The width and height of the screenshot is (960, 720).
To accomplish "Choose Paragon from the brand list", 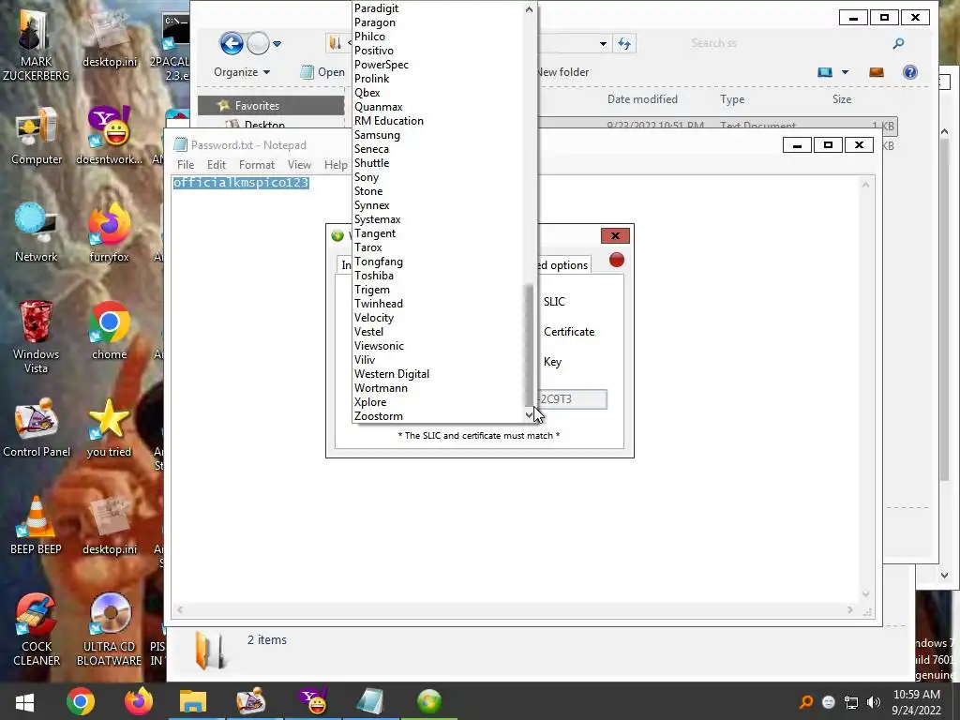I will [375, 22].
